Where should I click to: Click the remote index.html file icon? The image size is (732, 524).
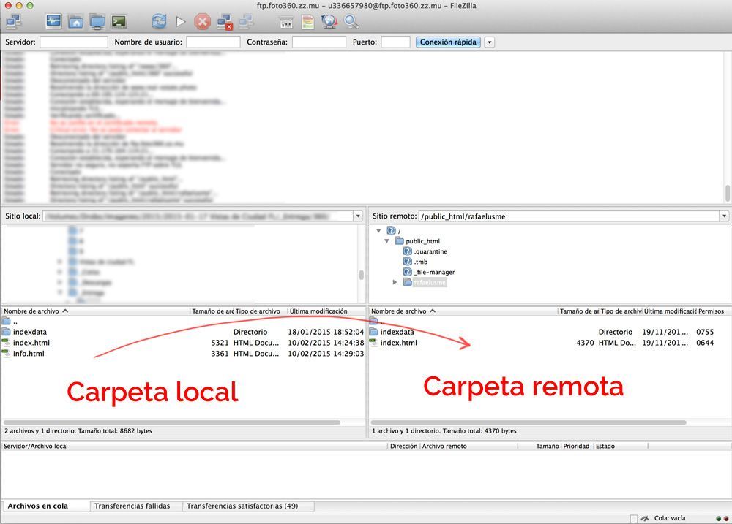point(373,343)
